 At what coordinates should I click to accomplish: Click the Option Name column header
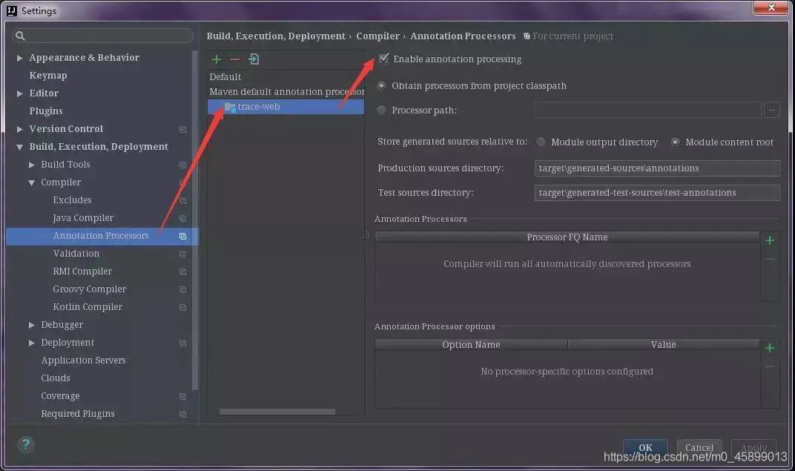click(471, 345)
